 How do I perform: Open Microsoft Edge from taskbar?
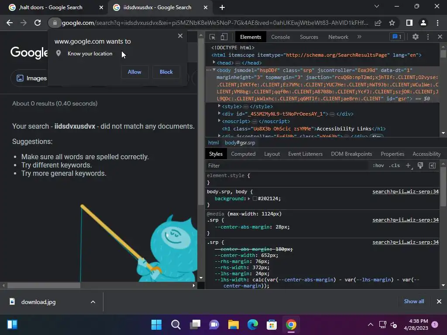[253, 325]
